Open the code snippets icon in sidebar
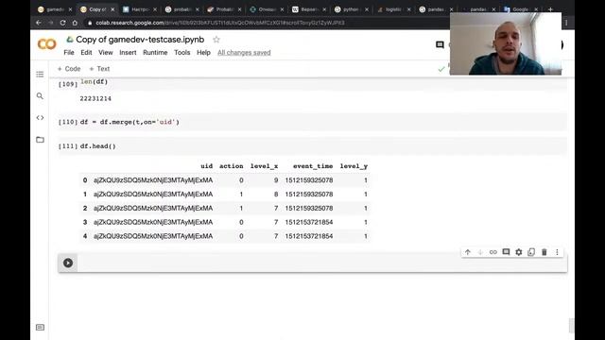The image size is (605, 340). pyautogui.click(x=40, y=117)
